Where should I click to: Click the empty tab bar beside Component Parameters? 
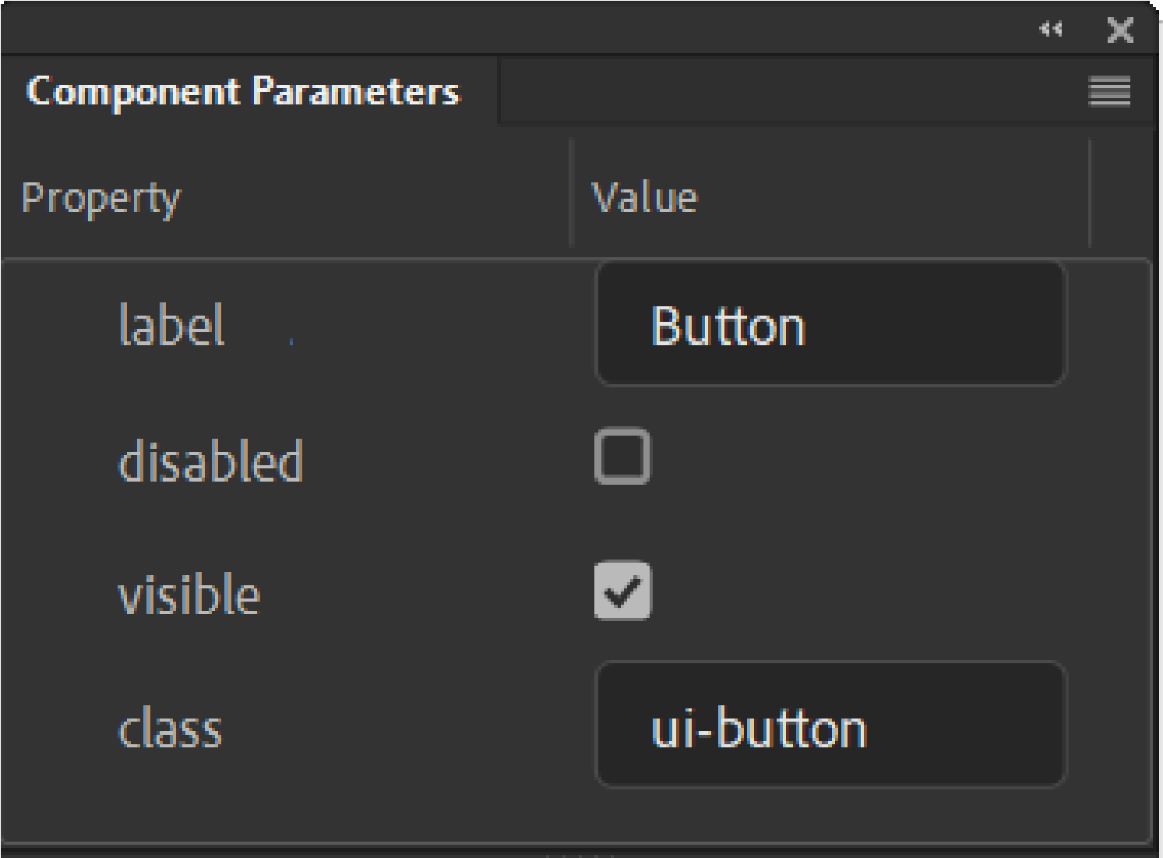779,92
